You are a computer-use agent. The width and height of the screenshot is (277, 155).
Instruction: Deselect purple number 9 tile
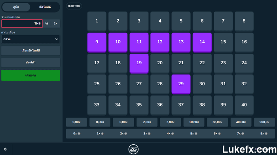pyautogui.click(x=97, y=42)
